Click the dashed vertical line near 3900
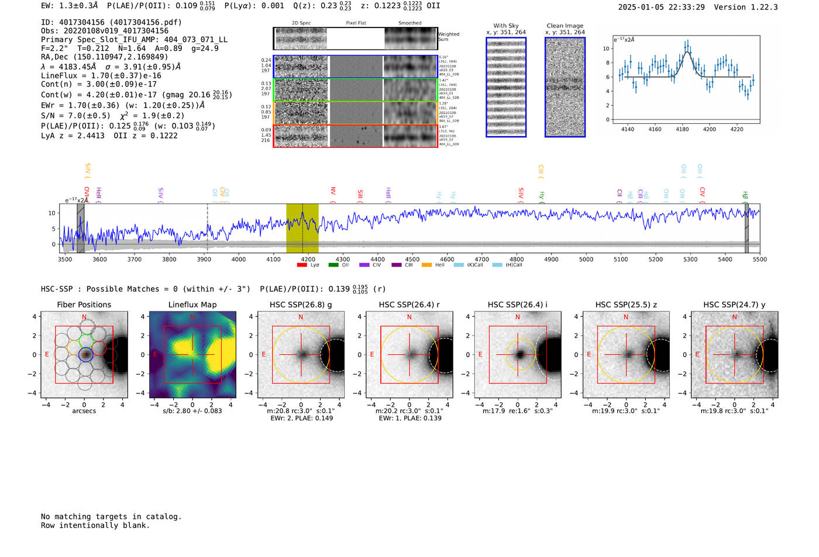Image resolution: width=819 pixels, height=557 pixels. point(208,228)
